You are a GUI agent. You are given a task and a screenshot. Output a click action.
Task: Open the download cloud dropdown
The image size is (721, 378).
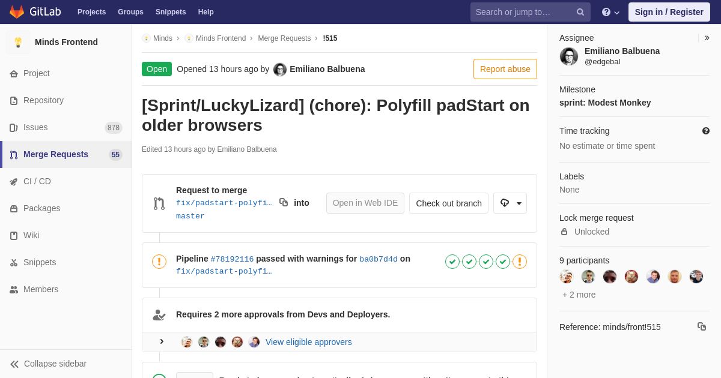(510, 203)
